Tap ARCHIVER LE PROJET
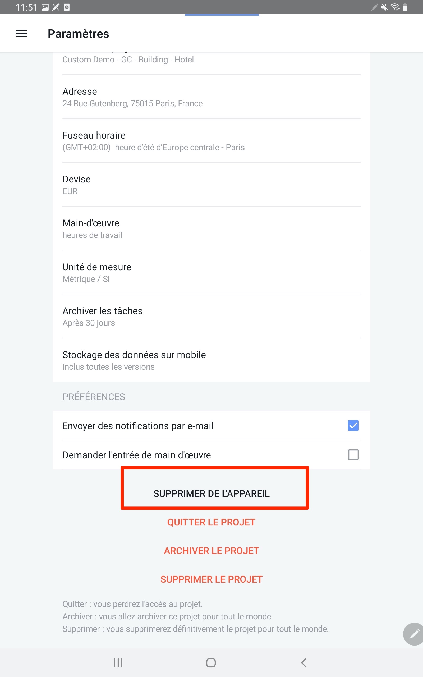The height and width of the screenshot is (677, 423). click(212, 551)
